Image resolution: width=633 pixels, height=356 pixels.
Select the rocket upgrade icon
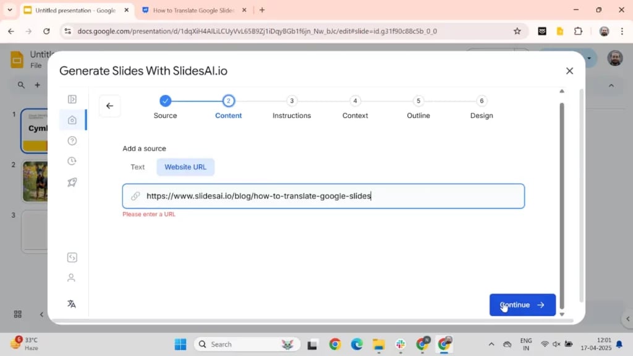tap(72, 182)
